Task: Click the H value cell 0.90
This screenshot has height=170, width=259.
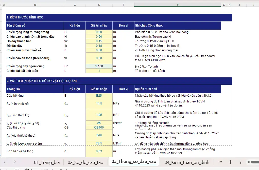Action: (x=99, y=37)
